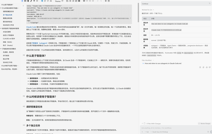Select 钩子 (Hooks) in the outline
Image resolution: width=212 pixels, height=134 pixels.
(x=8, y=45)
